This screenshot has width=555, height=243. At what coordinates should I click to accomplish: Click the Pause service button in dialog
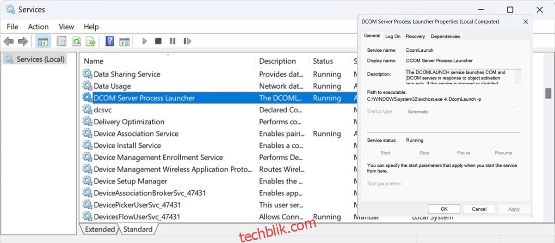463,152
